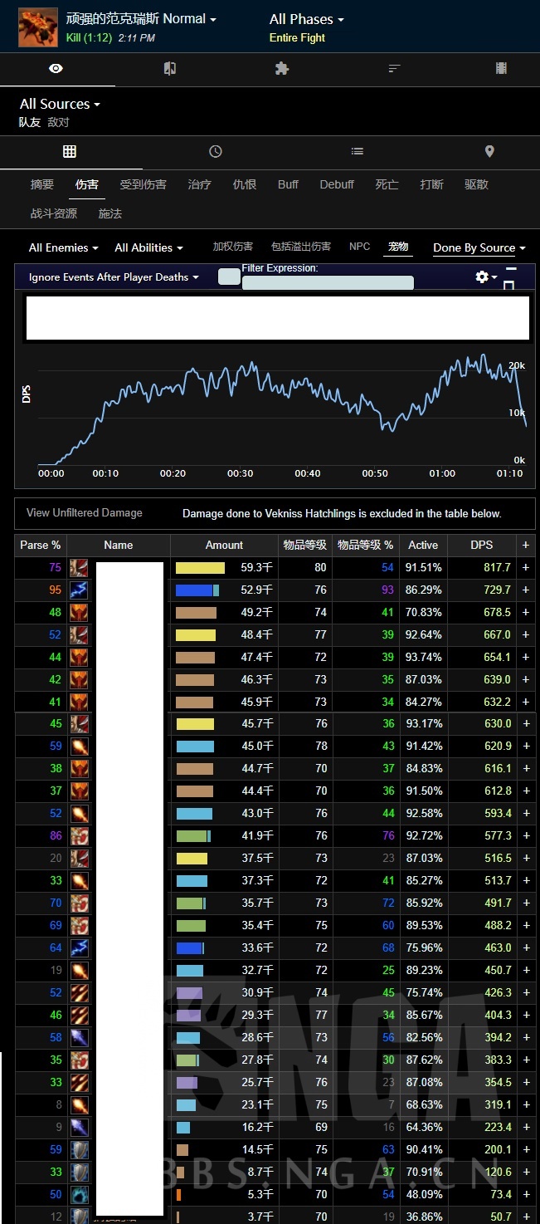Enable the 加权伤害 option

pyautogui.click(x=232, y=247)
